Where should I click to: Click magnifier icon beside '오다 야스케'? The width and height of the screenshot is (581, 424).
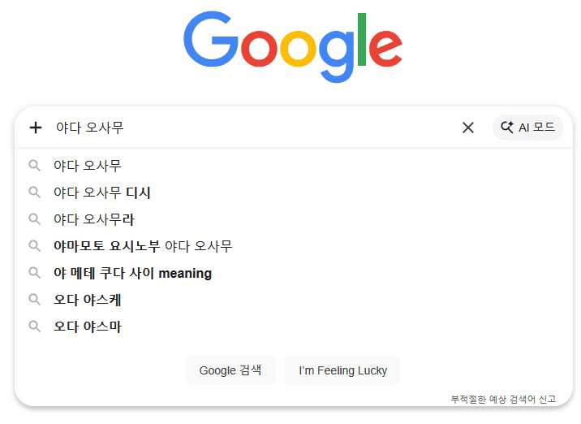[x=35, y=300]
